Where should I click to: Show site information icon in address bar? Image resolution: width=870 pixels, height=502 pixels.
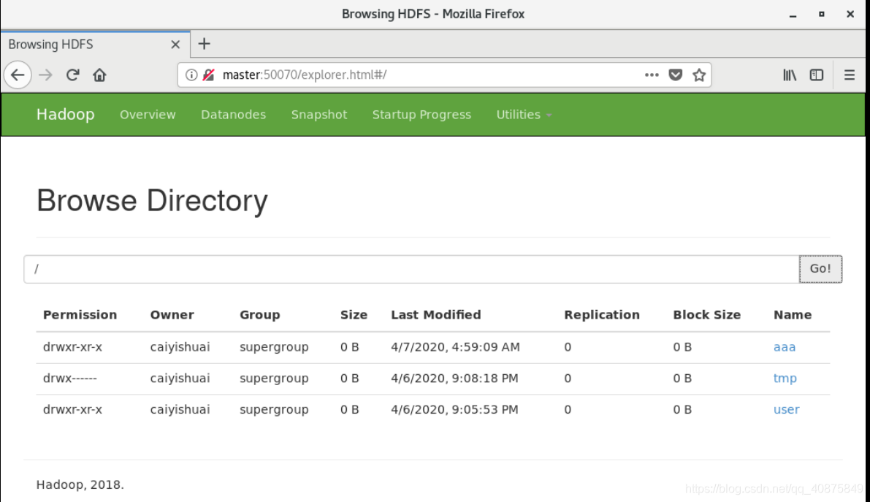[x=191, y=75]
